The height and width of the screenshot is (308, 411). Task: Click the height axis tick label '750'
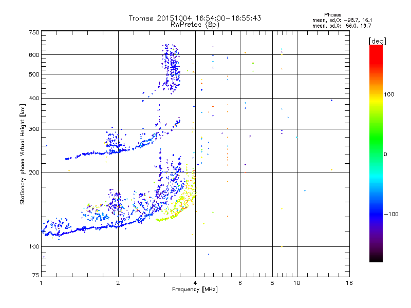coord(34,32)
